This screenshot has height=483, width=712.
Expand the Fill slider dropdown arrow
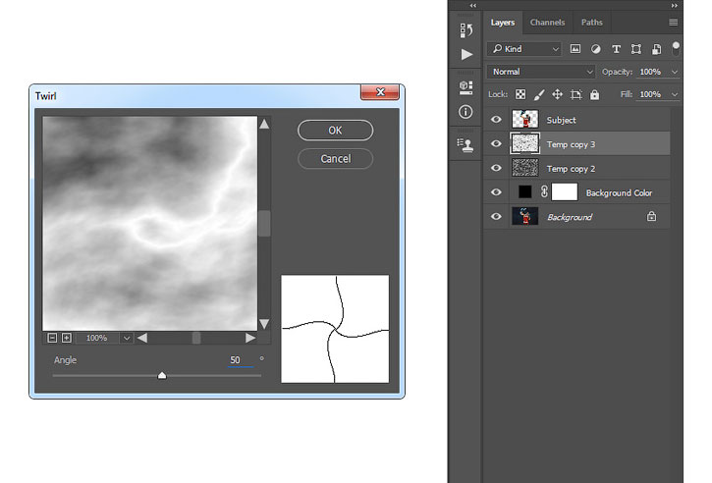click(675, 94)
